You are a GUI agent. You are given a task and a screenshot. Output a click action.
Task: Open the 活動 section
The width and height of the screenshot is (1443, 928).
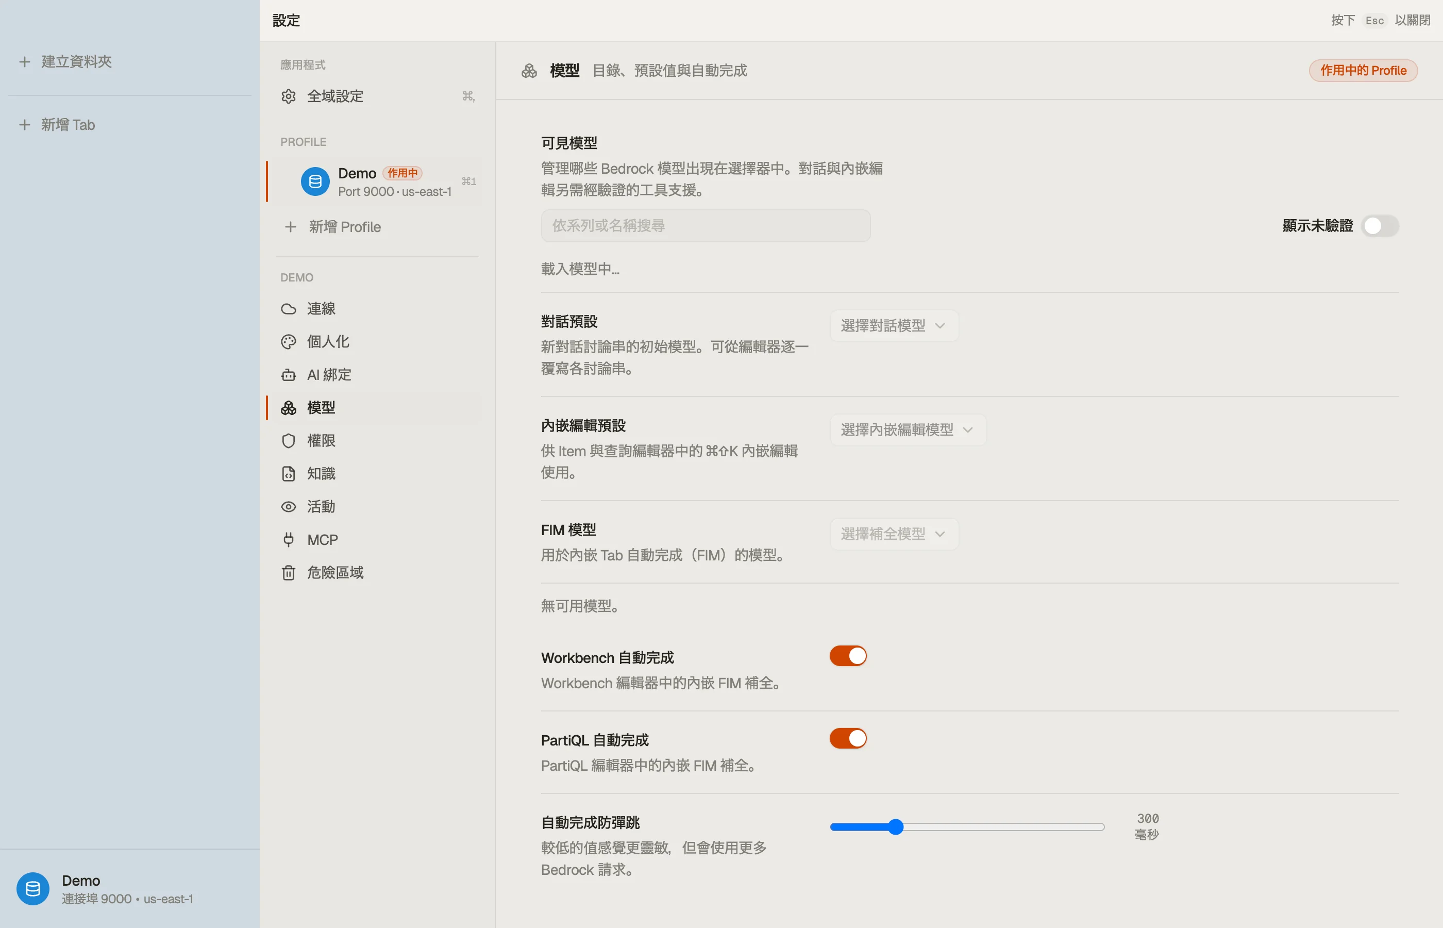(x=376, y=507)
